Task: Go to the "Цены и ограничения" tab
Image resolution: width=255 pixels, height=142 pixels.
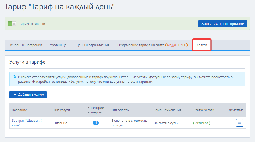Action: (93, 45)
